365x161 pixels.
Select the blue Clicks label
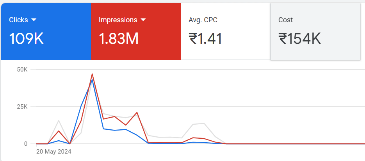[x=18, y=20]
